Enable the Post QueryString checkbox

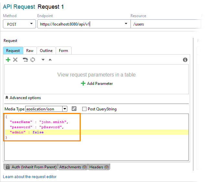coord(84,109)
